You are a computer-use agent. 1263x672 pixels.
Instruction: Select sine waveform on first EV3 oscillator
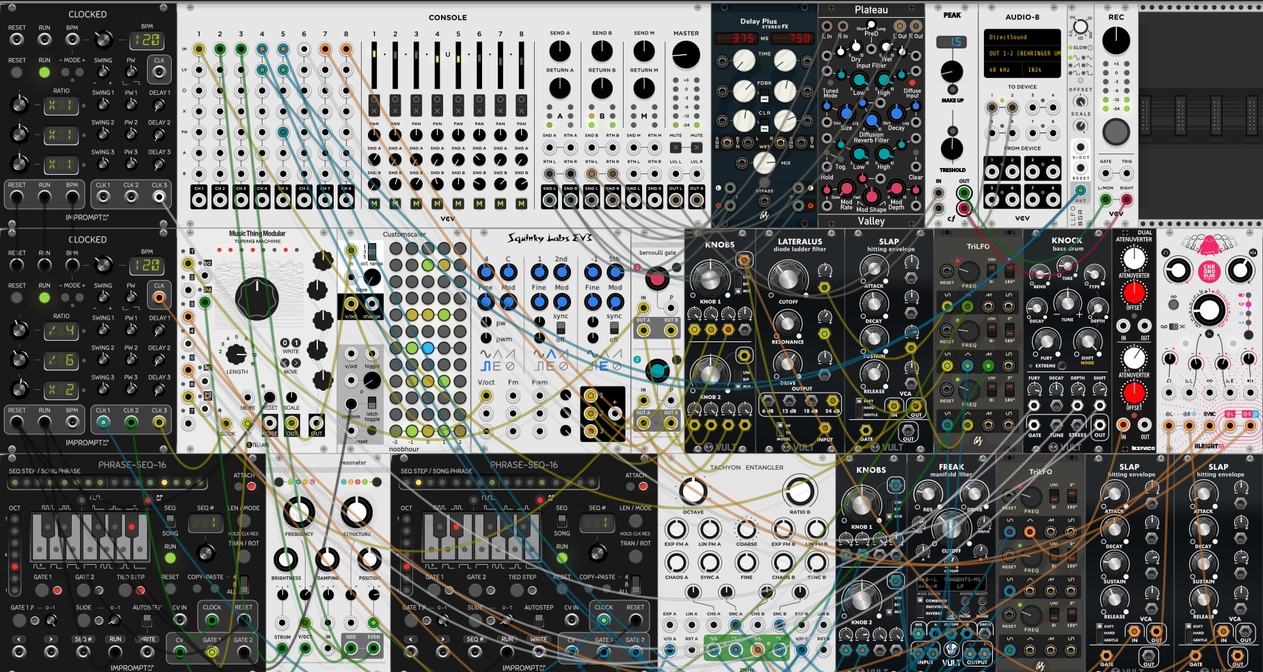coord(486,354)
